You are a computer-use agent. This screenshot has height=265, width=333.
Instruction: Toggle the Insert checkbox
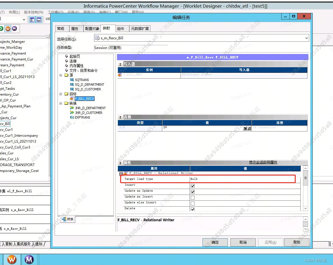click(x=193, y=186)
